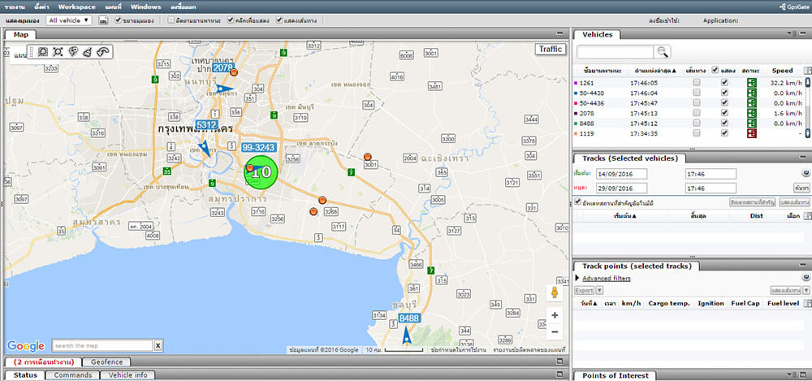Click the GpsGate logo

click(x=794, y=6)
